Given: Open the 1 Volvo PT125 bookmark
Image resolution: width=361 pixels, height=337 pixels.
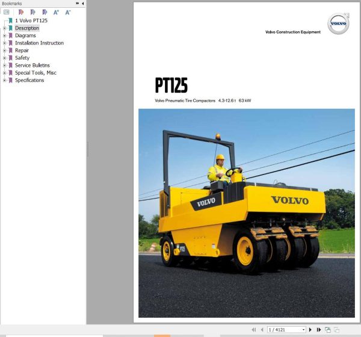Looking at the screenshot, I should click(31, 20).
